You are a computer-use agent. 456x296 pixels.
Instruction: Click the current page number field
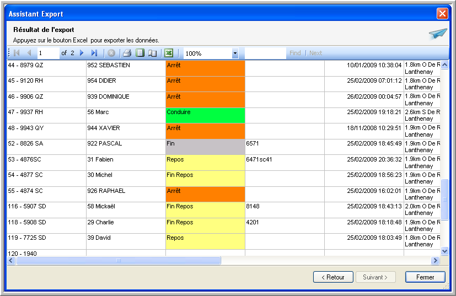point(47,53)
